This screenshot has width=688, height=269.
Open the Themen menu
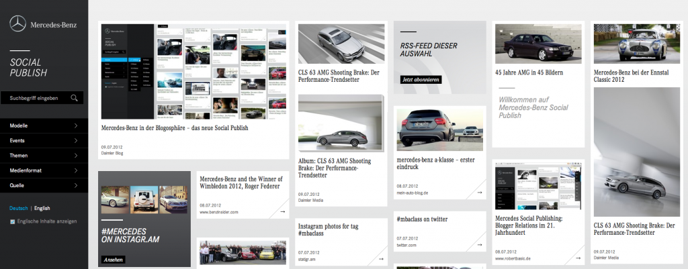[44, 156]
